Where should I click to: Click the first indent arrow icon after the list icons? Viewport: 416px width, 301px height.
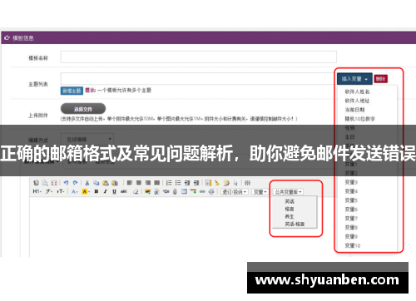(187, 183)
